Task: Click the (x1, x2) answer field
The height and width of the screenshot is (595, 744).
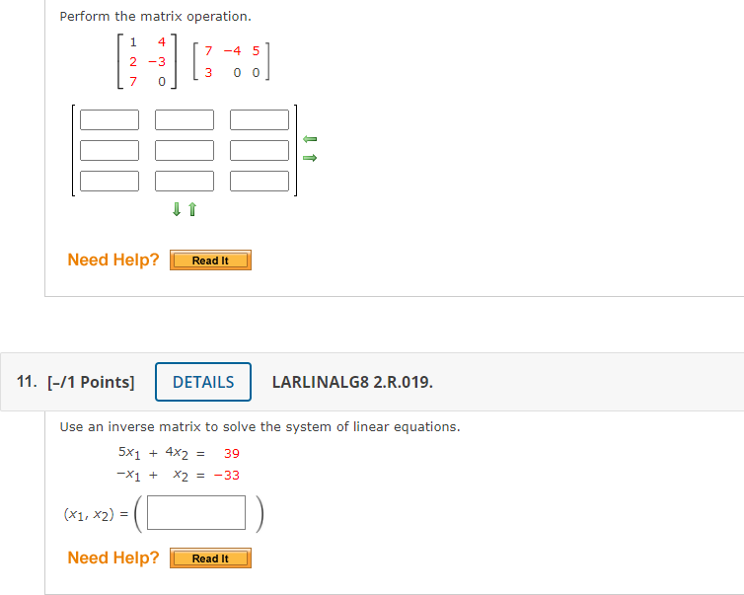Action: point(196,512)
